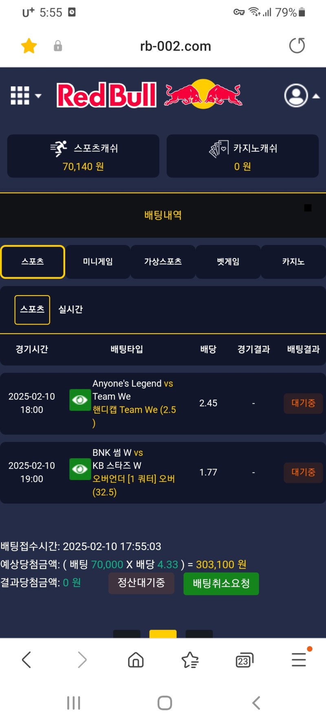Tap the Red Bull logo
Image resolution: width=326 pixels, height=725 pixels.
point(149,95)
